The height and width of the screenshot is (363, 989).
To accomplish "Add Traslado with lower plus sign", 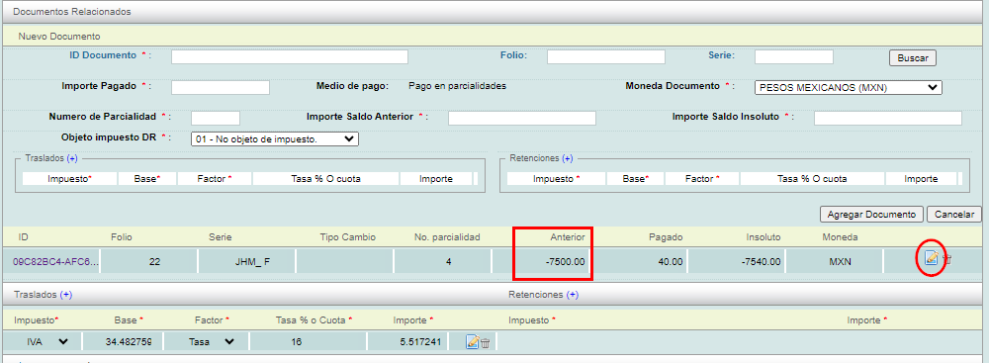I will point(66,294).
